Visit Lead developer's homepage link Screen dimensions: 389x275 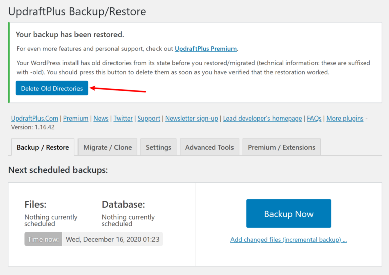pos(263,118)
